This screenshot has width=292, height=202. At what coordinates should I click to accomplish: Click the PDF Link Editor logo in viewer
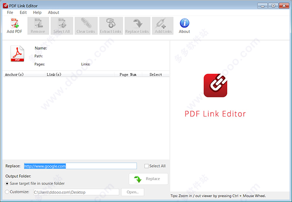pyautogui.click(x=216, y=85)
